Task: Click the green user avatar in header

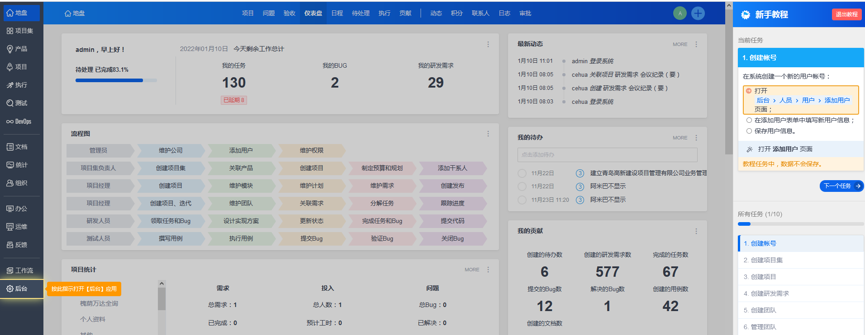Action: pos(680,14)
